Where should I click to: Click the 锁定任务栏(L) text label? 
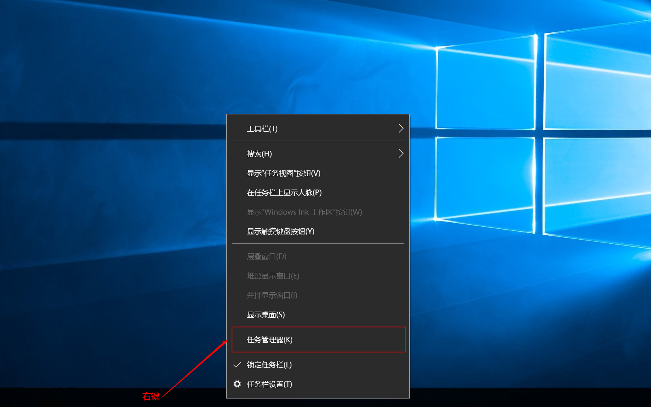tap(269, 365)
